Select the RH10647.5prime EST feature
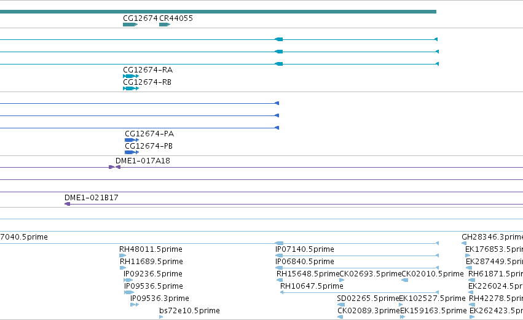This screenshot has height=320, width=523. (360, 292)
